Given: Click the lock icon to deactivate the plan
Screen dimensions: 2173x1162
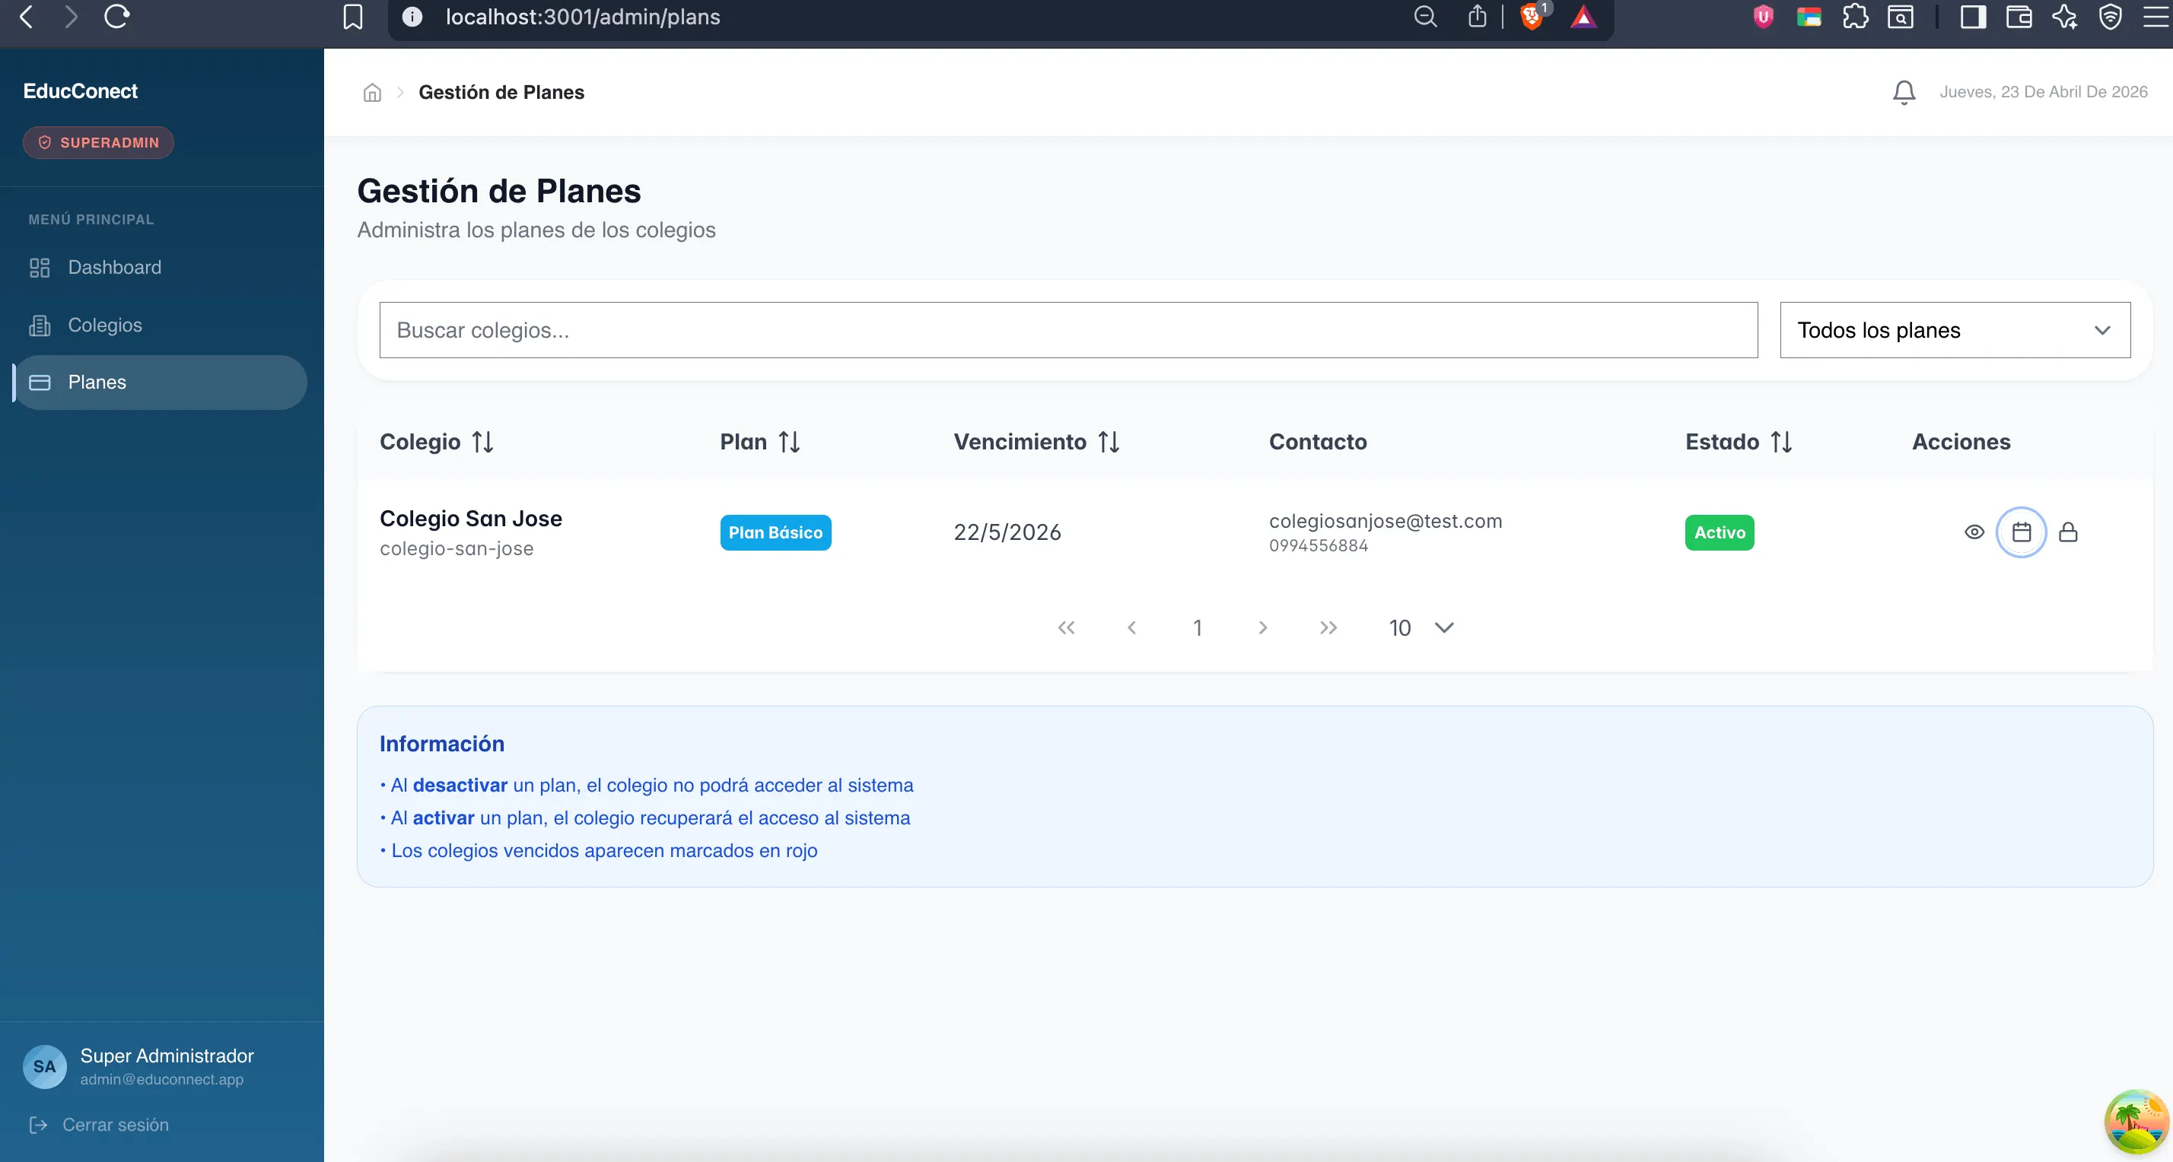Looking at the screenshot, I should [x=2067, y=532].
